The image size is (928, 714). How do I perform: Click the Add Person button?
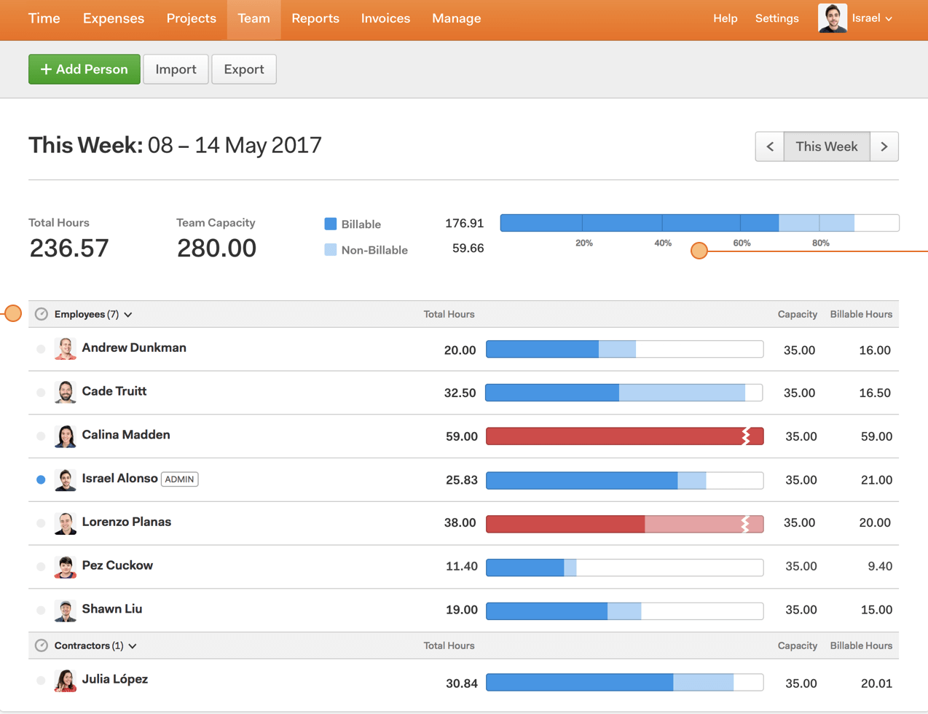(84, 68)
